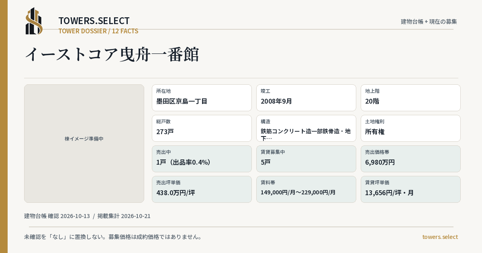Select the 売出価格帯 6,980万円 card
The height and width of the screenshot is (253, 482).
[x=411, y=159]
